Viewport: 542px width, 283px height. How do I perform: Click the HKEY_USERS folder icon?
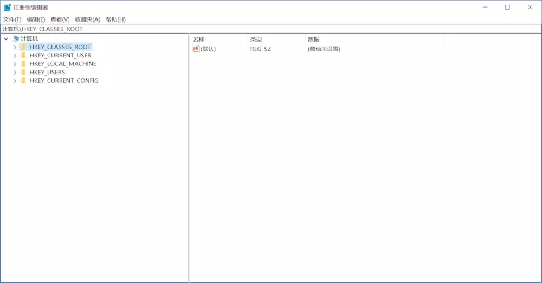[23, 72]
